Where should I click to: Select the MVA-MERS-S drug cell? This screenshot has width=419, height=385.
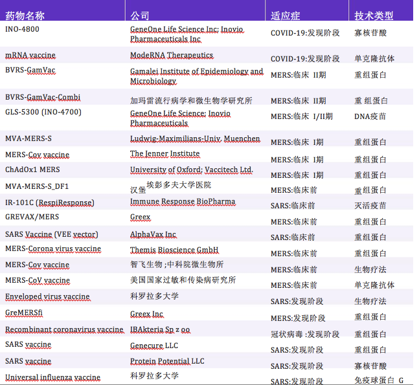[28, 138]
